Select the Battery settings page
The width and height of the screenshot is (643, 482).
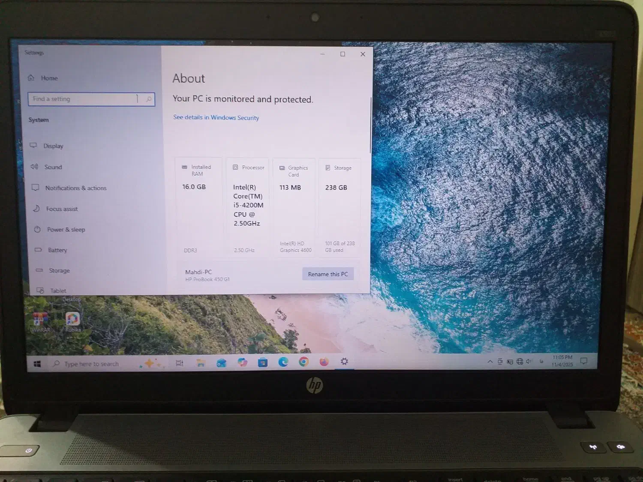click(x=57, y=250)
